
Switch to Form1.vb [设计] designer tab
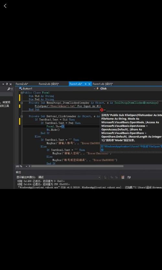tap(103, 84)
